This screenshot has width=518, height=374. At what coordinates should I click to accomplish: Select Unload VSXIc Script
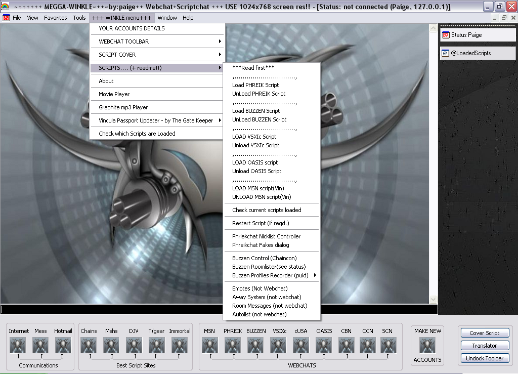point(272,145)
